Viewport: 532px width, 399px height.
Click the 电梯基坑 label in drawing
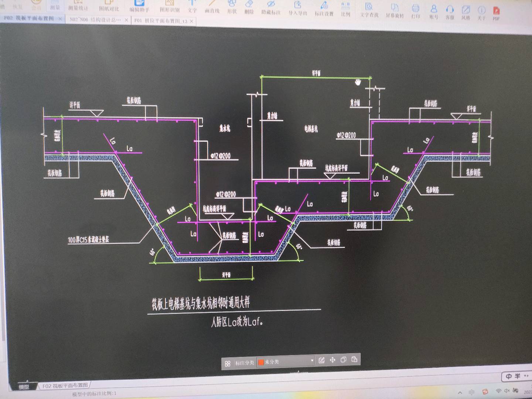pos(311,129)
